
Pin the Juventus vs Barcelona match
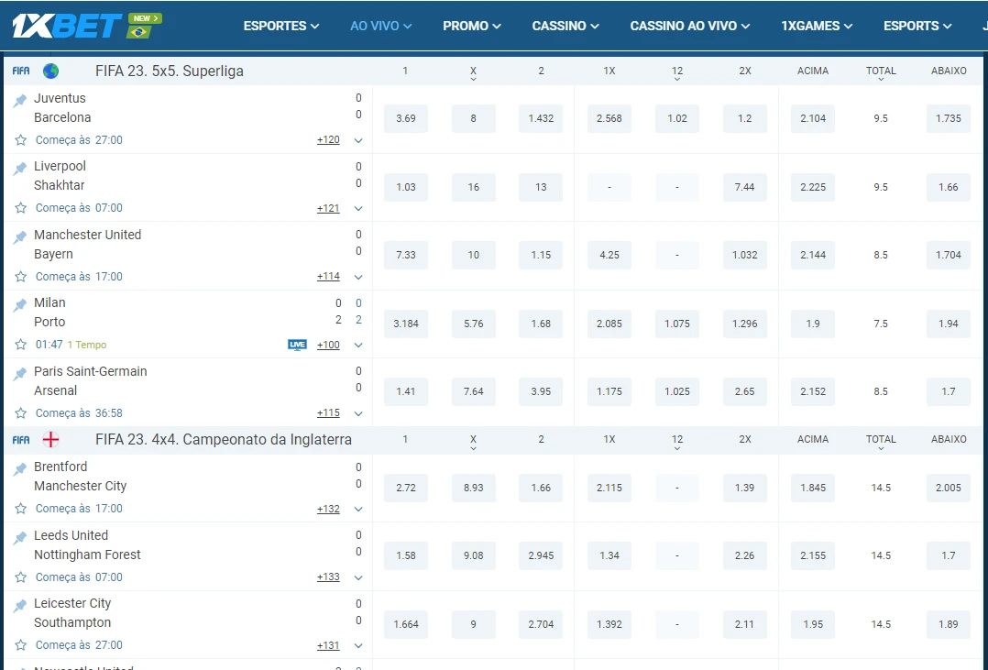coord(20,101)
